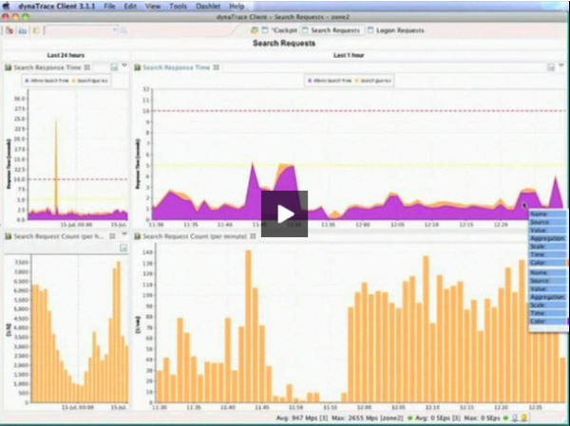Close the Last 1 hour Search Response Time dashlet
This screenshot has height=426, width=570.
pos(217,67)
